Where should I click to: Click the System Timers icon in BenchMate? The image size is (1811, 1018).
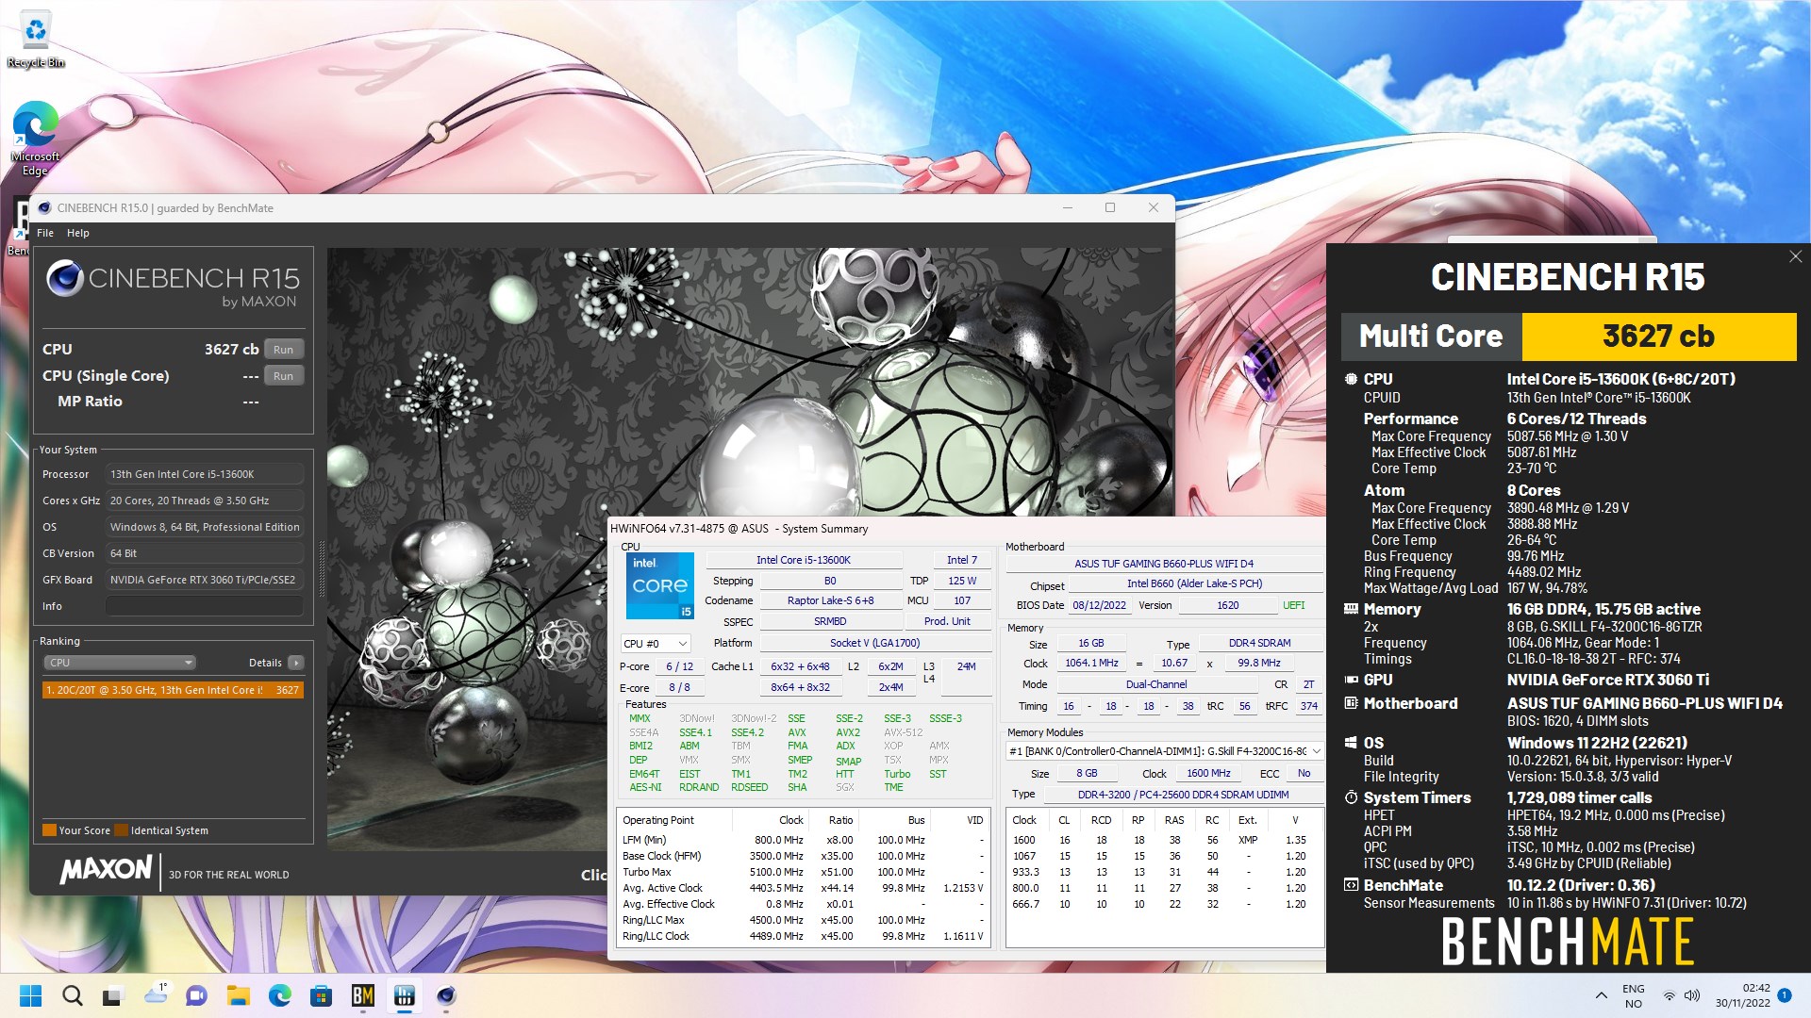click(1351, 797)
